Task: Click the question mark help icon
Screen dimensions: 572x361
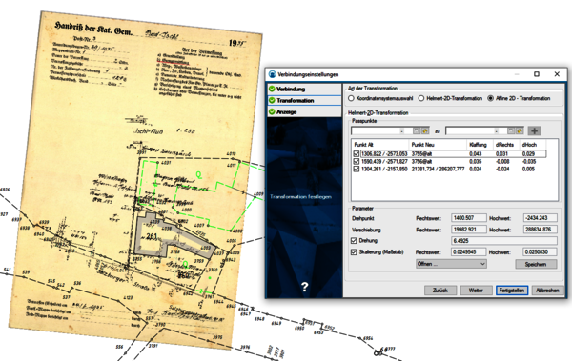Action: point(305,287)
